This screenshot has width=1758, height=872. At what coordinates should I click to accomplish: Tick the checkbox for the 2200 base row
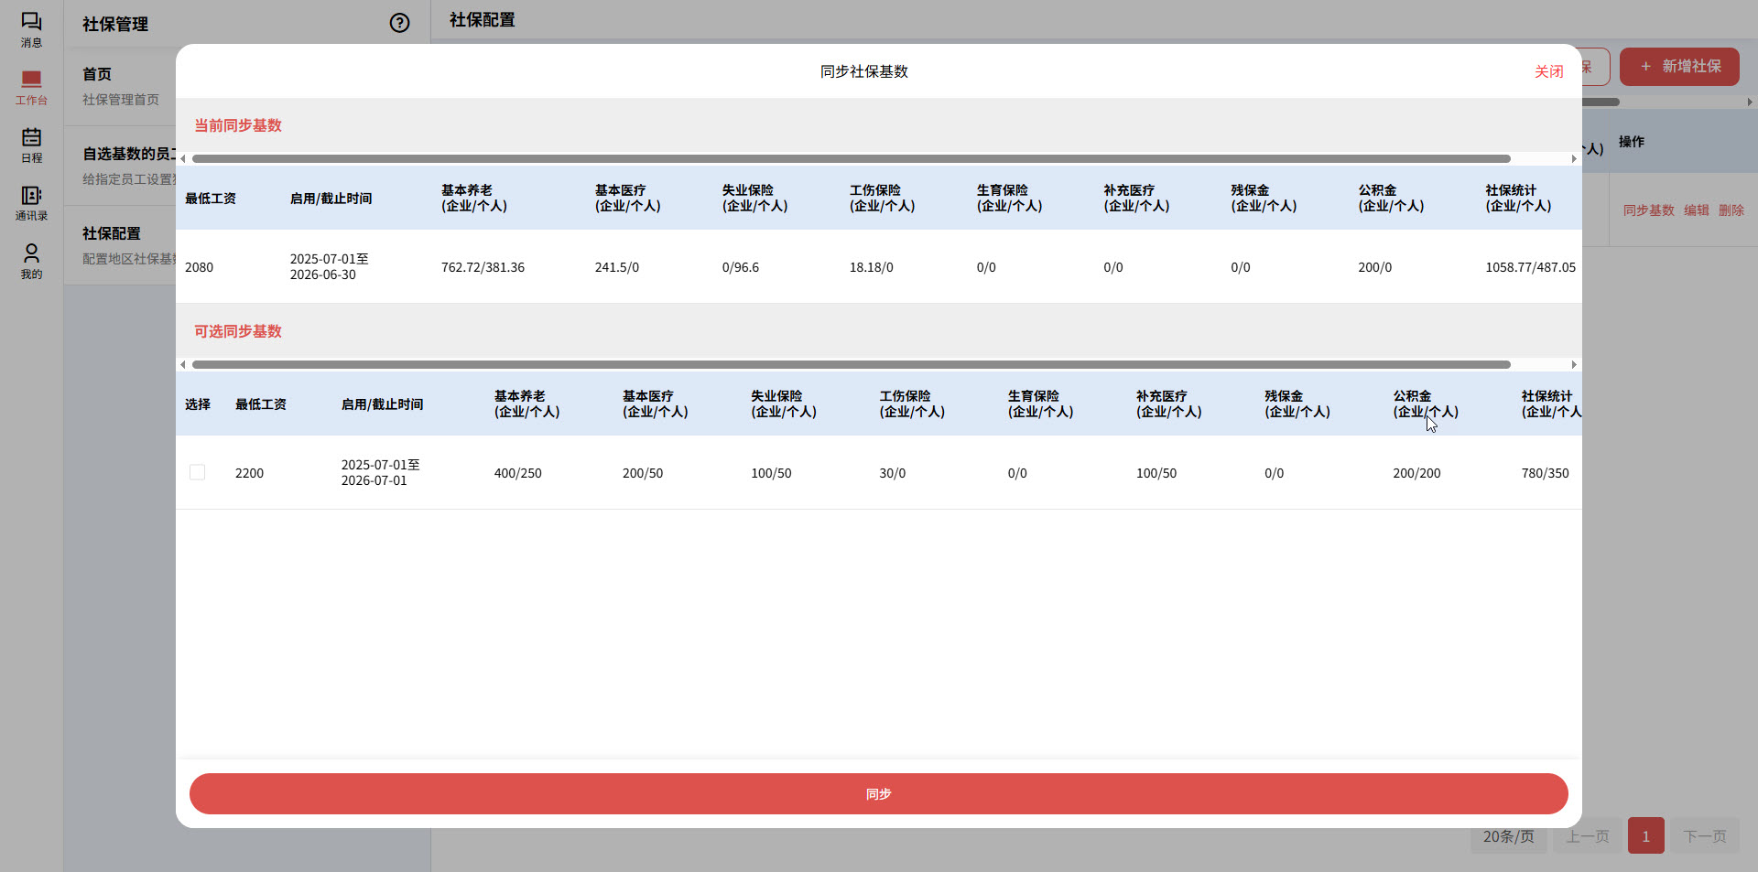click(x=197, y=472)
